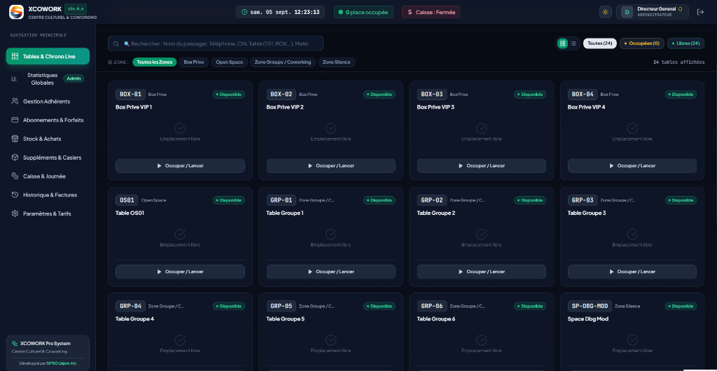Click the search magnifier icon
The image size is (717, 371).
point(116,44)
